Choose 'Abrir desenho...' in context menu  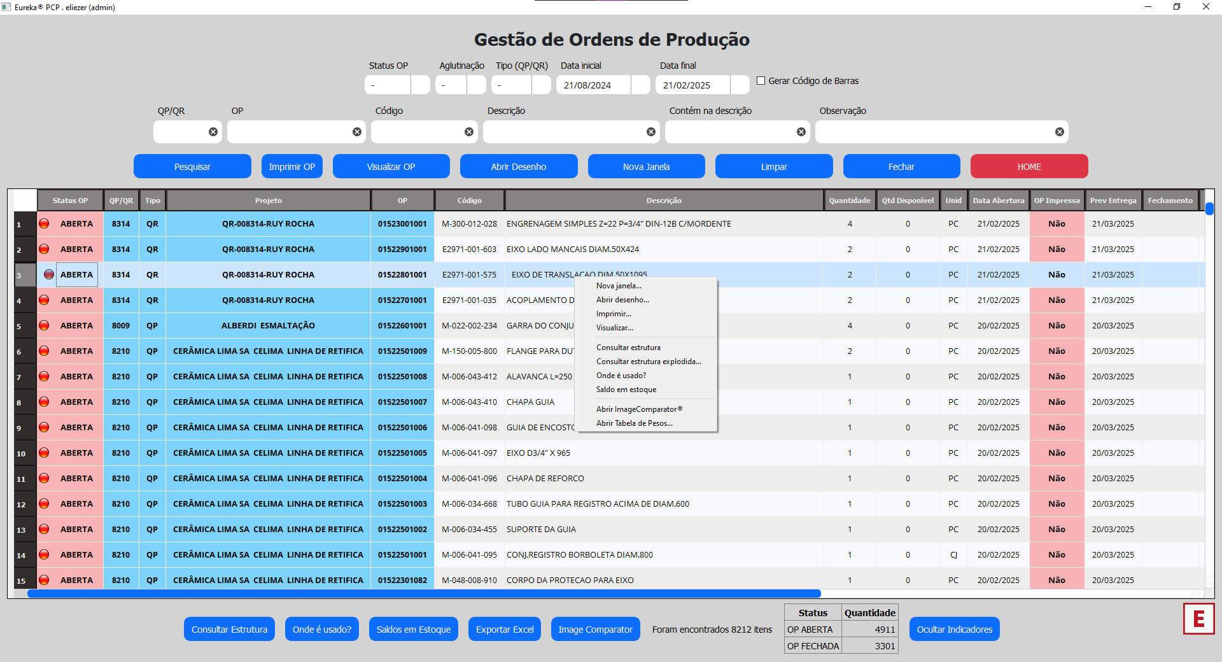point(646,300)
